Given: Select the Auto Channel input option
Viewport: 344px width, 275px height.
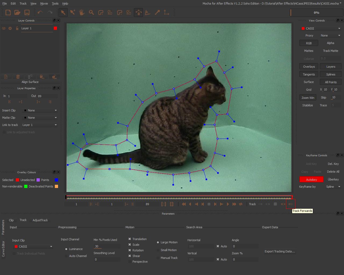Looking at the screenshot, I should 66,256.
